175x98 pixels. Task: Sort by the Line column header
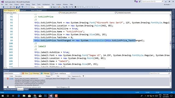coord(69,76)
